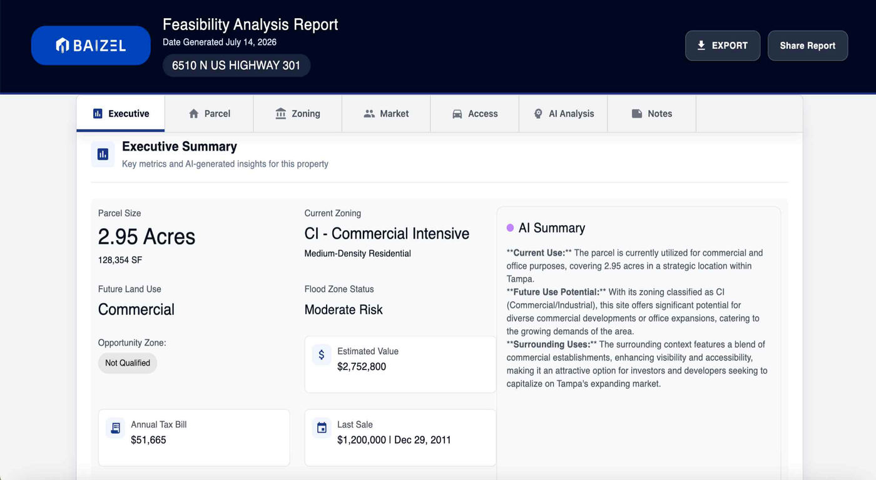
Task: Click the Share Report button
Action: pos(808,46)
